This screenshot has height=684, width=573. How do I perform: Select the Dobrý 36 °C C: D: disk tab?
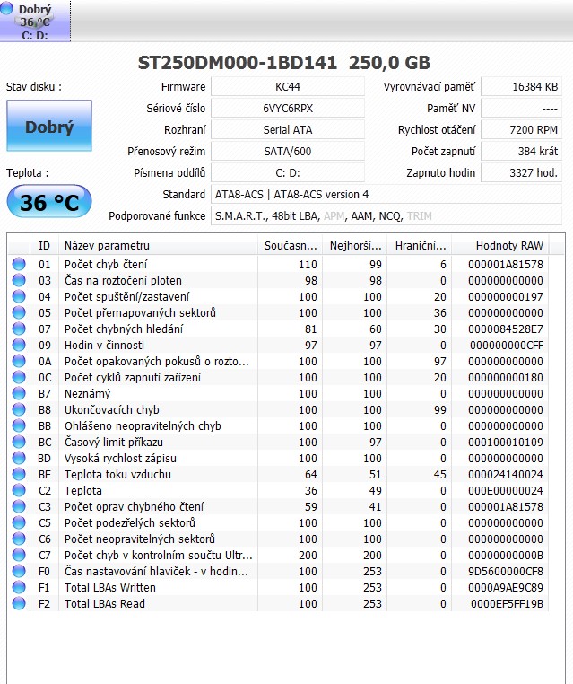click(x=35, y=21)
